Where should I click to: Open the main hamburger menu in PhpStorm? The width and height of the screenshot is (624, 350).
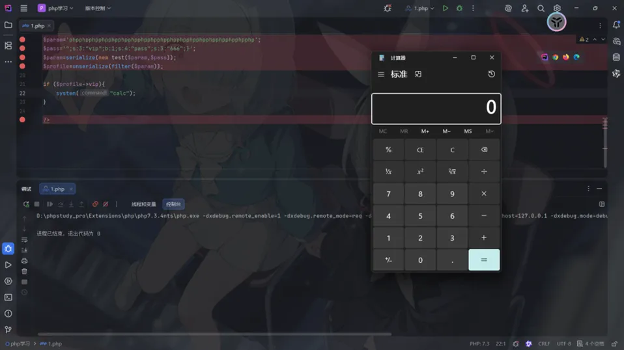pyautogui.click(x=24, y=8)
